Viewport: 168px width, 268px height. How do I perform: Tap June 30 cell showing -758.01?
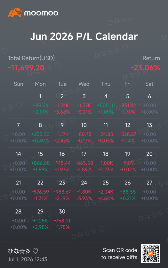(x=62, y=219)
